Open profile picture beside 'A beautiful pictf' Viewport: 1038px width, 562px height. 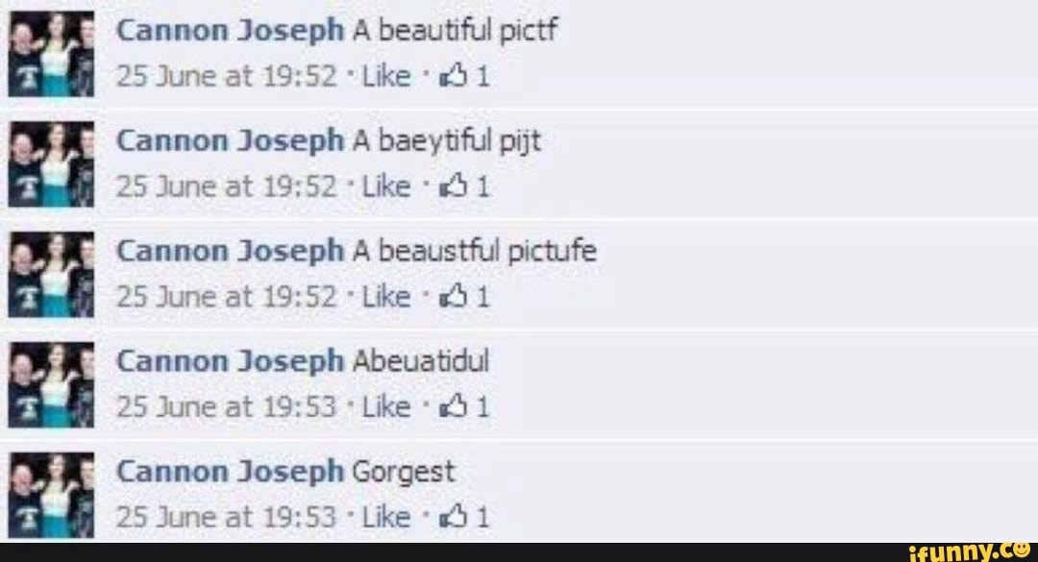coord(51,55)
